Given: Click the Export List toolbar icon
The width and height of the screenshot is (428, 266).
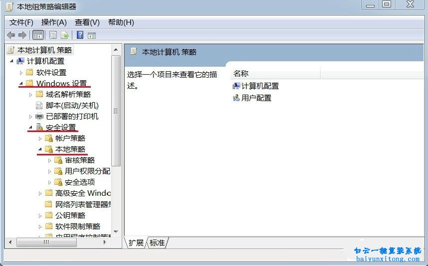Looking at the screenshot, I should coord(65,35).
